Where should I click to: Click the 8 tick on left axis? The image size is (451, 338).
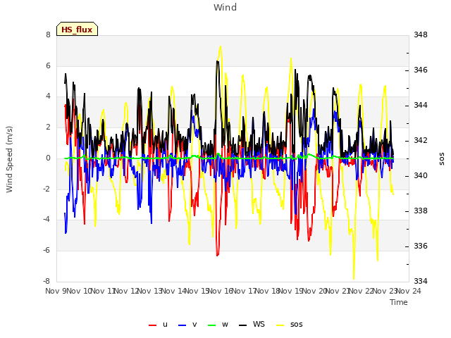[x=48, y=35]
